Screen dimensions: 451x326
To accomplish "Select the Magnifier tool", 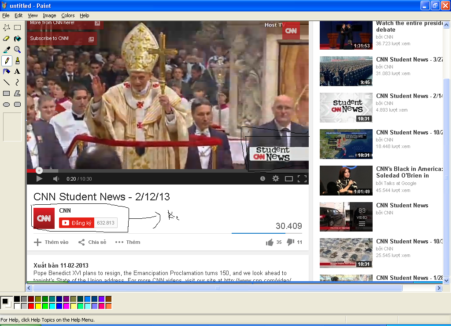I will 17,50.
